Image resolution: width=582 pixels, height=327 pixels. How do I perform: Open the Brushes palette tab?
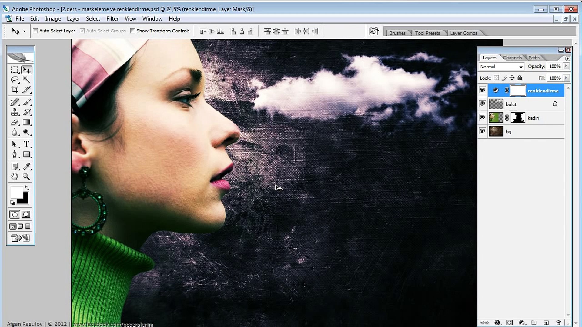coord(397,33)
